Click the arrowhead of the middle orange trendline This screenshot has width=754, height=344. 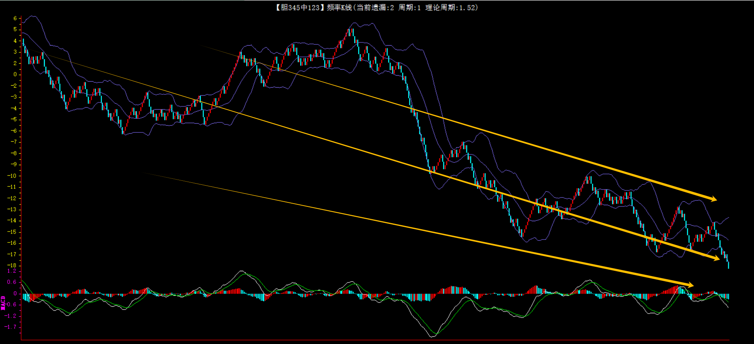[x=716, y=259]
